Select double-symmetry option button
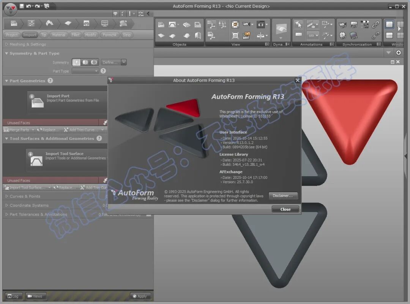The height and width of the screenshot is (304, 410). click(x=94, y=62)
